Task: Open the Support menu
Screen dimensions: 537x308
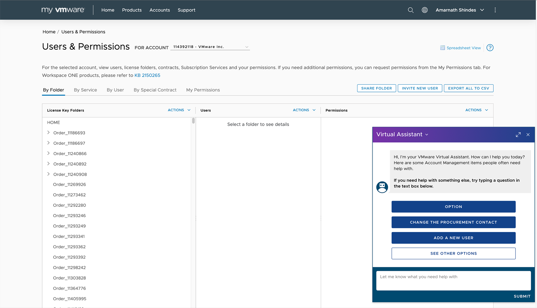Action: coord(187,10)
